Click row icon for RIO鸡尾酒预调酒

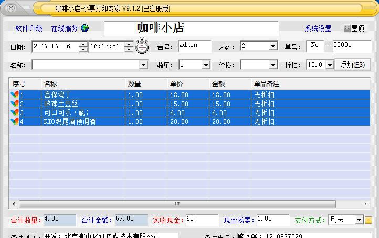point(14,121)
